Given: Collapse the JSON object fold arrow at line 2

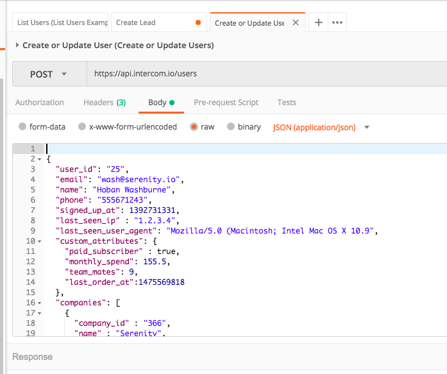Looking at the screenshot, I should click(40, 159).
